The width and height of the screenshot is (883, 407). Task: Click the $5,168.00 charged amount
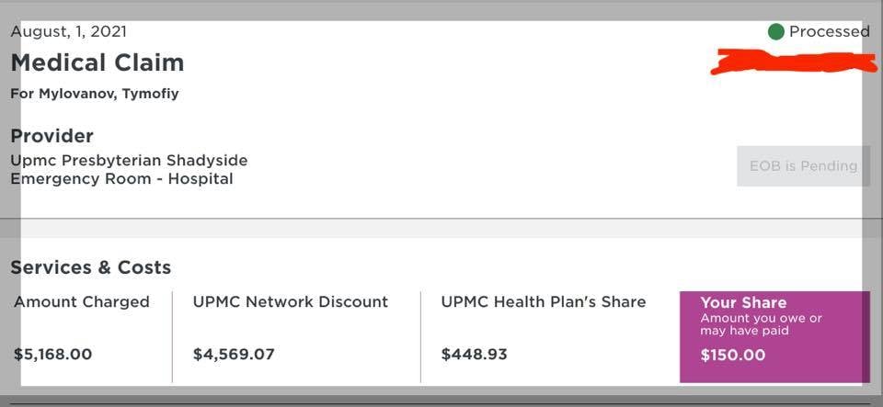tap(53, 354)
